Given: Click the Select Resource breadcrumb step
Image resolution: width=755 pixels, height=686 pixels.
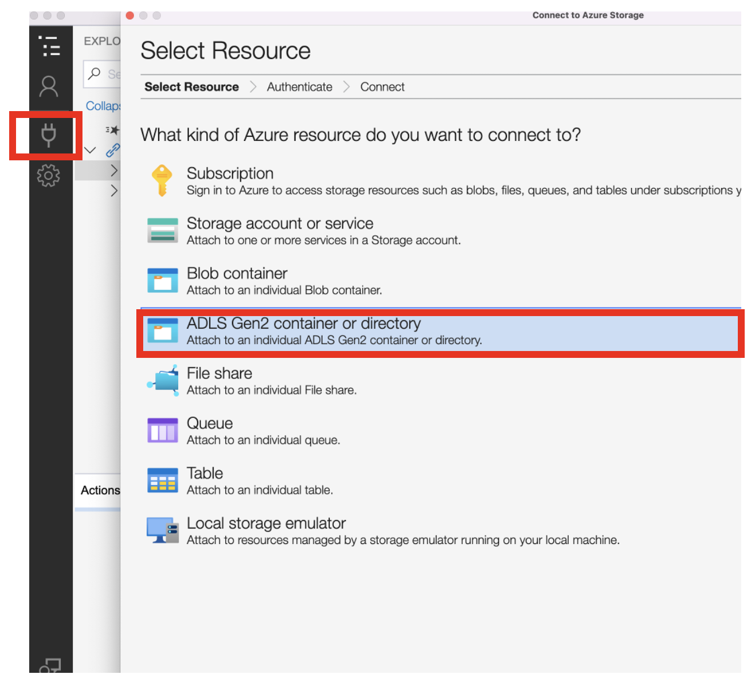Looking at the screenshot, I should [x=191, y=87].
